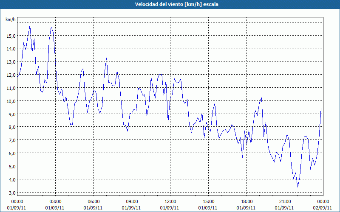Image resolution: width=340 pixels, height=212 pixels.
Task: Click the "00:00" label at the axis start
Action: pyautogui.click(x=17, y=202)
